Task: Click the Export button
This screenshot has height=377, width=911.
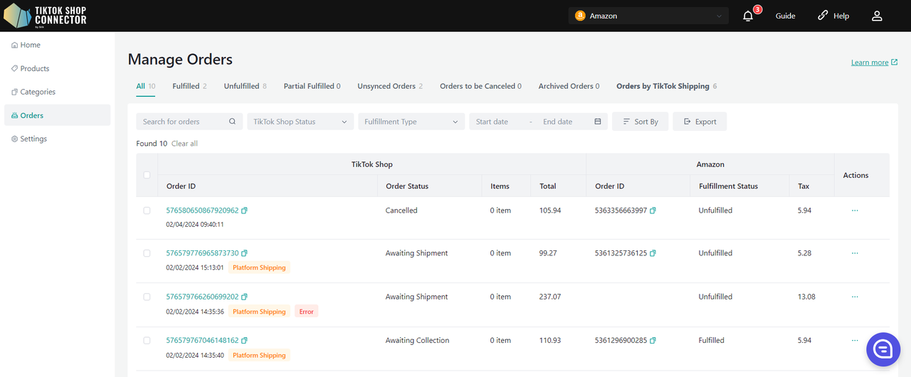Action: pos(700,122)
